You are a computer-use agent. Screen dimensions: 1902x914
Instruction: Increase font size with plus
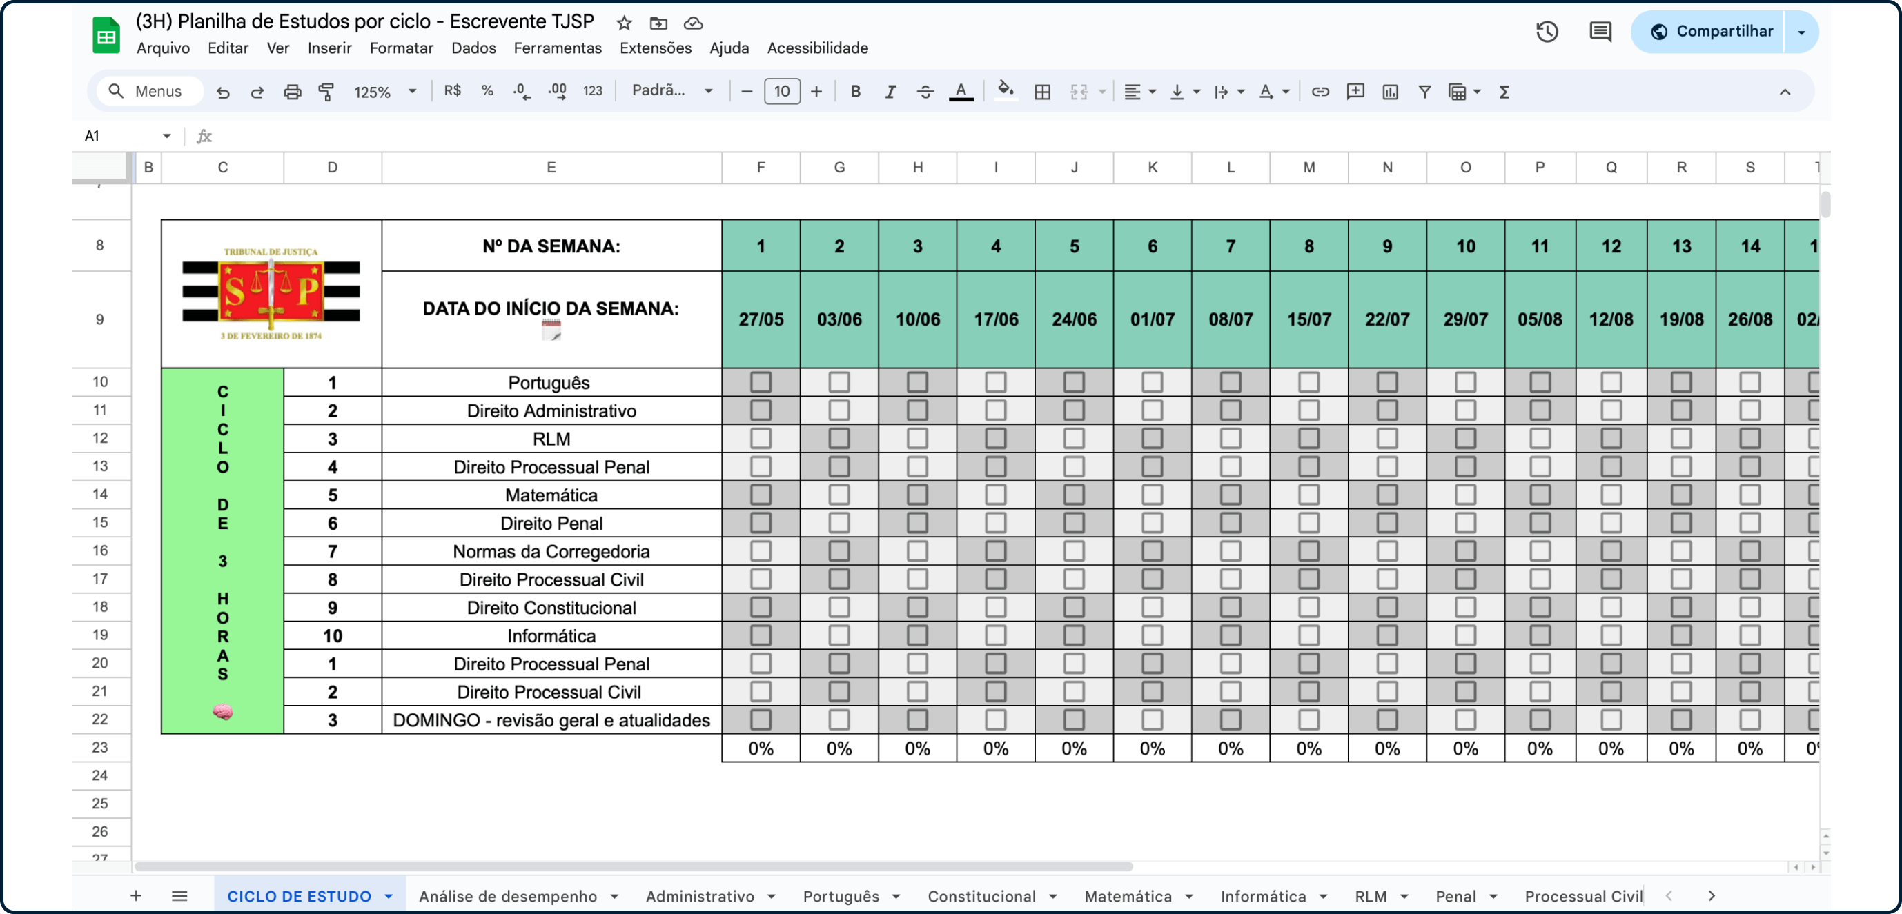tap(816, 92)
